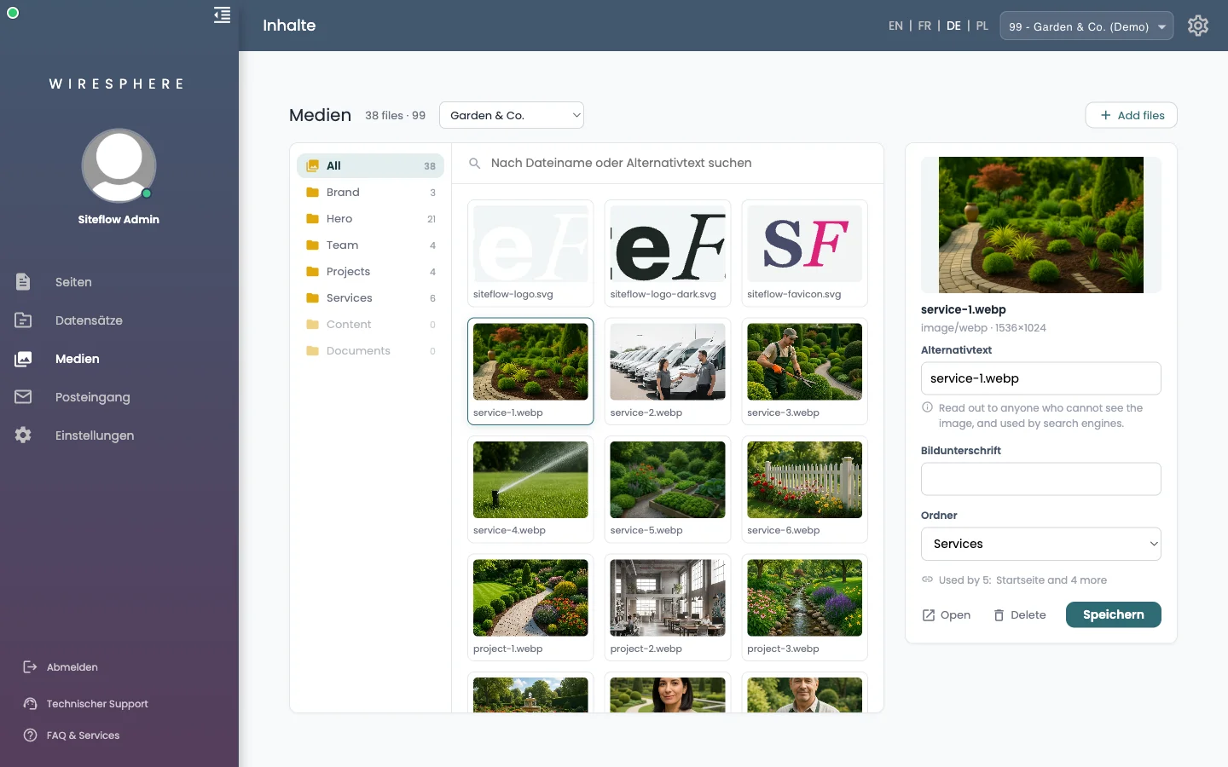Click the info icon beside Read out hint
Image resolution: width=1228 pixels, height=767 pixels.
pyautogui.click(x=927, y=407)
